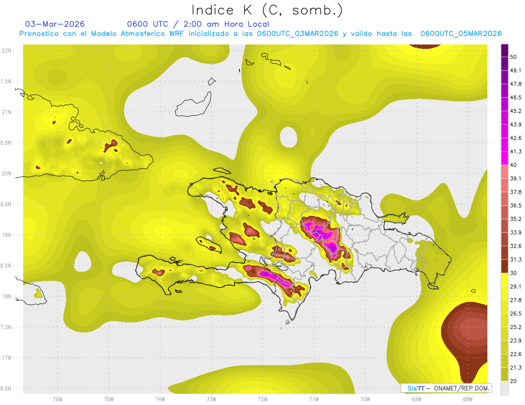
Task: Click the legend value "35.2"
Action: coord(515,219)
